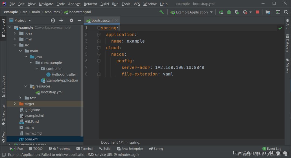This screenshot has width=291, height=158.
Task: Open the 2: Favorites side tab
Action: click(3, 115)
